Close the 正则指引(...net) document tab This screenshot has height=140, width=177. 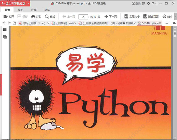pyautogui.click(x=75, y=23)
